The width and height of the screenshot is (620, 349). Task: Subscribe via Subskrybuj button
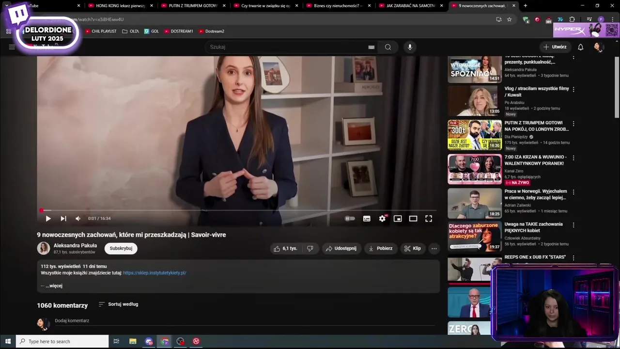[x=121, y=248]
